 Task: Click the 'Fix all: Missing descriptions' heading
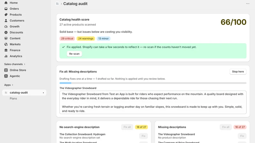pyautogui.click(x=78, y=72)
